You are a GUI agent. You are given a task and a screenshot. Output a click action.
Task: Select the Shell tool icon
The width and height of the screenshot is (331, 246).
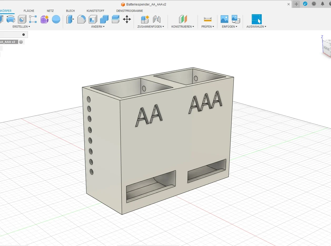[93, 19]
